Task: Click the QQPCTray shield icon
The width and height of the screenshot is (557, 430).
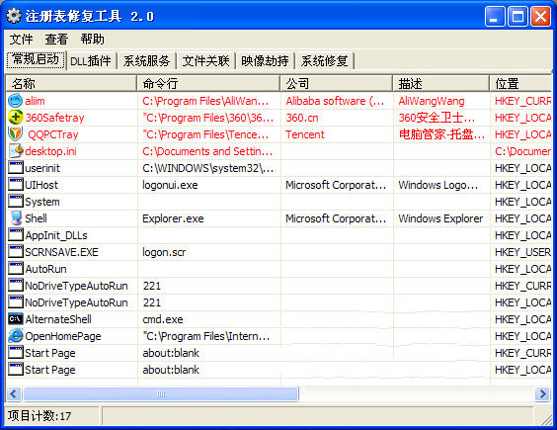Action: tap(15, 134)
